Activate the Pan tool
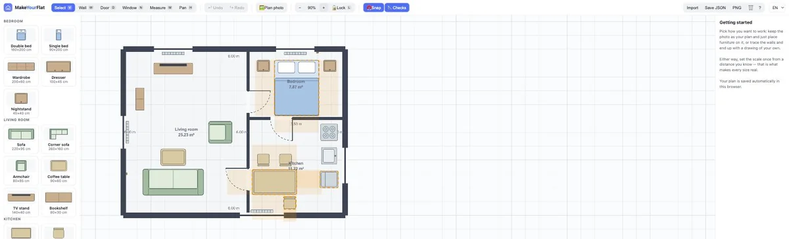 tap(187, 8)
